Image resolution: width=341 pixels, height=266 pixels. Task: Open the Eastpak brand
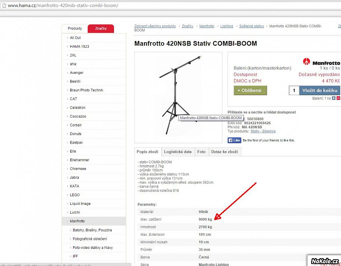pyautogui.click(x=76, y=143)
